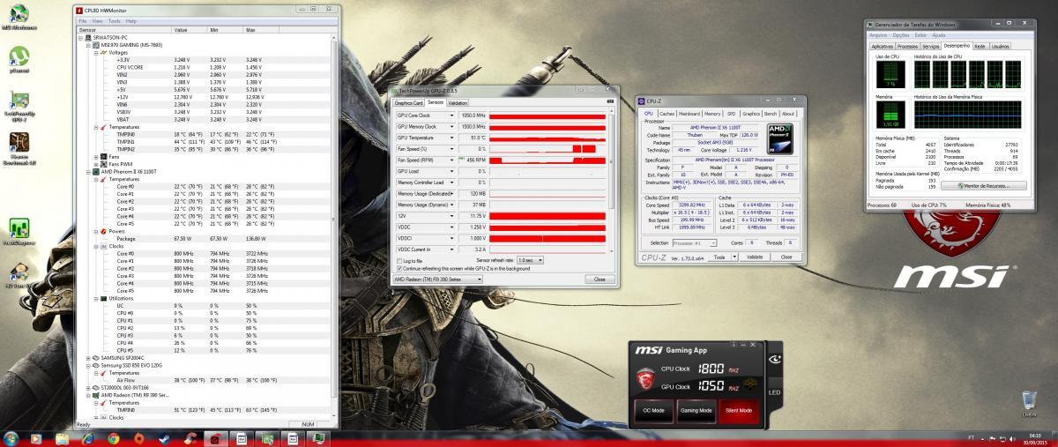Screen dimensions: 1058x447
Task: Launch TechPowerUp GPU-Z desktop shortcut
Action: click(x=19, y=106)
